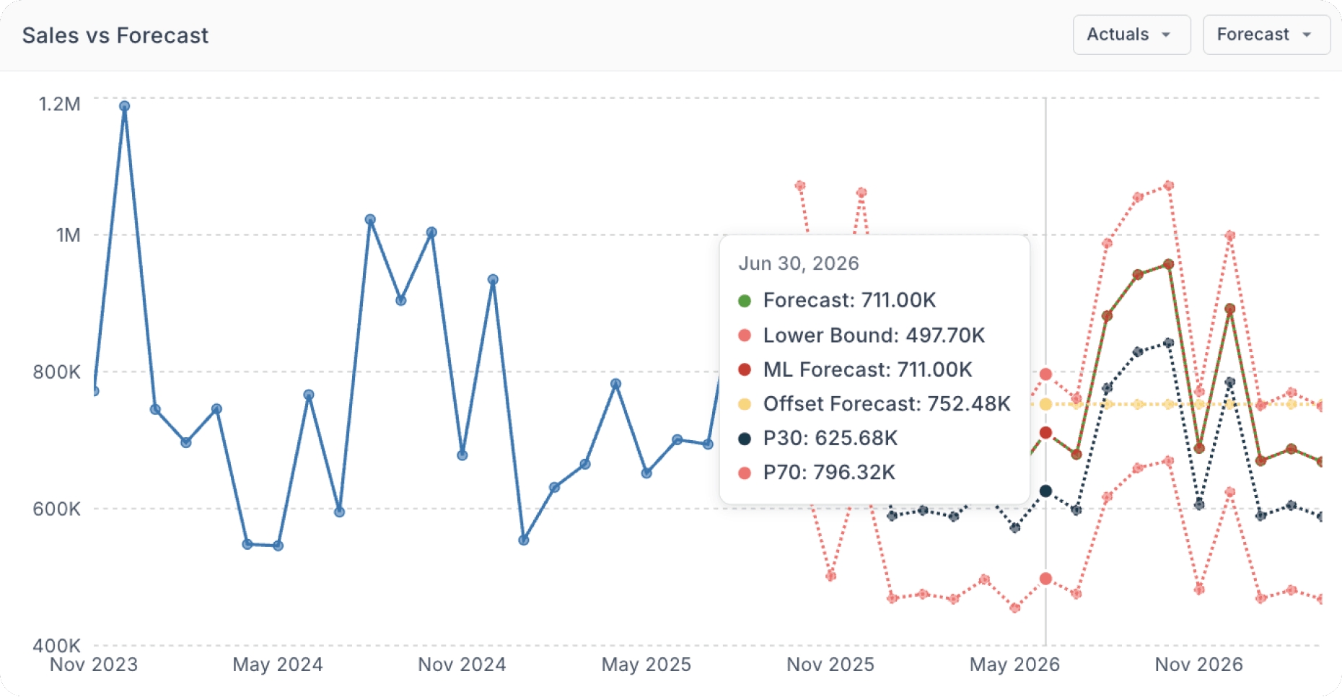The width and height of the screenshot is (1342, 697).
Task: Click the dark navy P30 legend dot
Action: point(747,437)
